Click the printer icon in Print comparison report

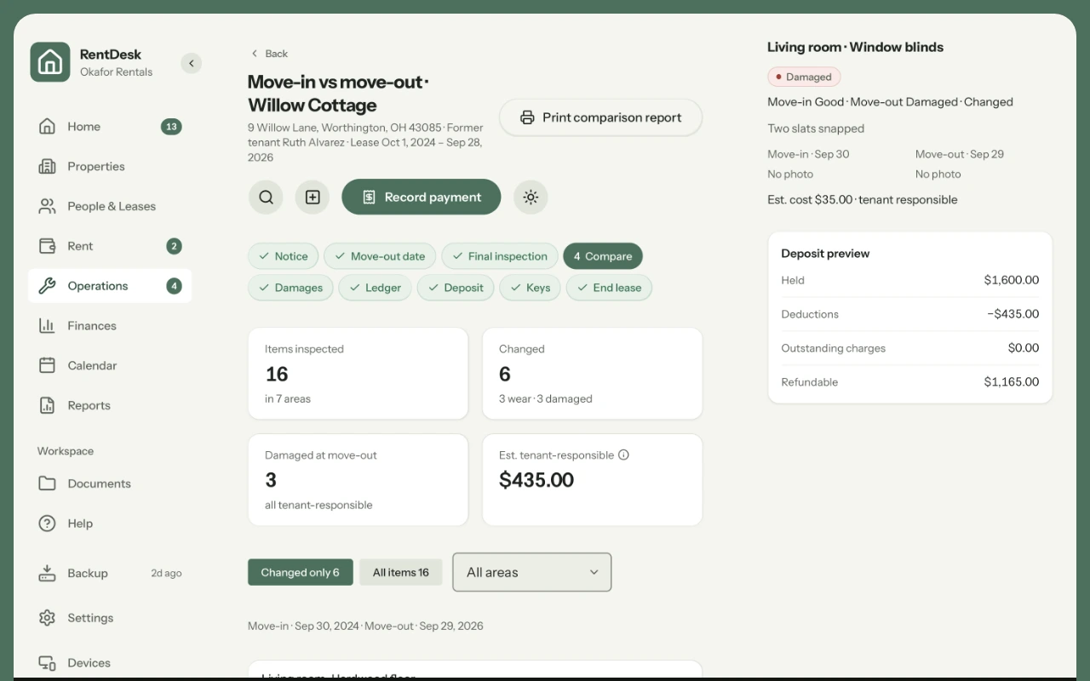click(x=527, y=117)
